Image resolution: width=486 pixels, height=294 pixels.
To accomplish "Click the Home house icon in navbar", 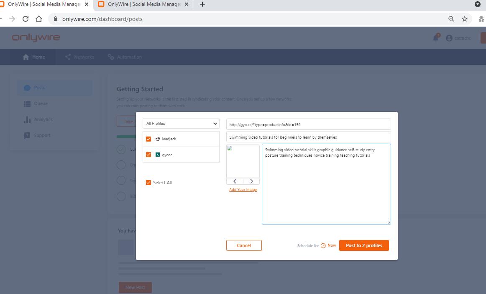I will click(26, 57).
